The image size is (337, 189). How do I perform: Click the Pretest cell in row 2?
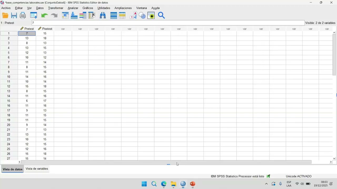tap(27, 38)
